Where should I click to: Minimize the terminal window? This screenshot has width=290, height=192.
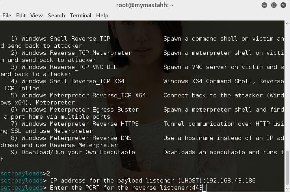point(264,5)
